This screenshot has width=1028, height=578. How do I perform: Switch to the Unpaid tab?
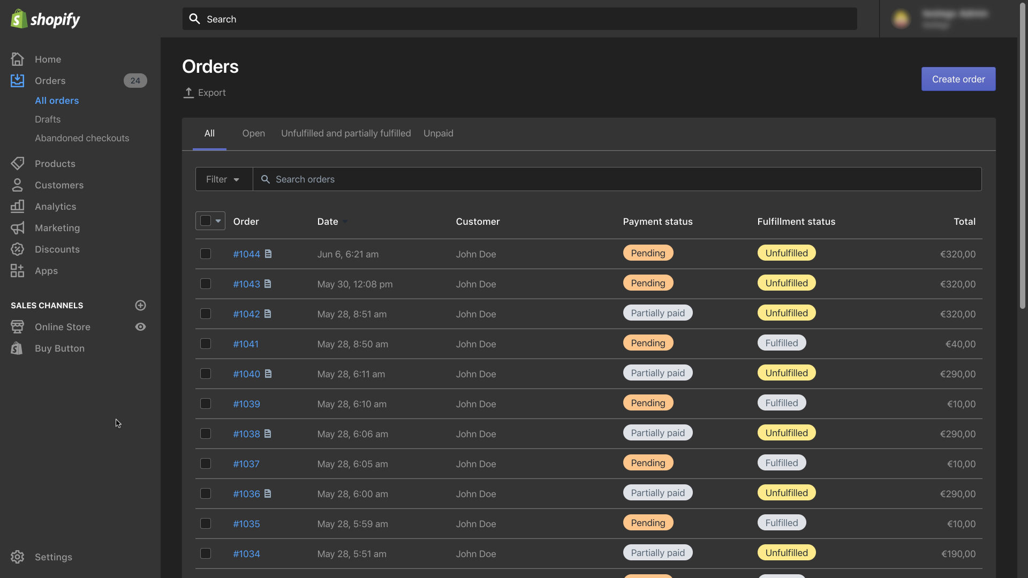438,133
